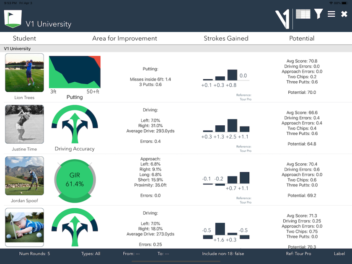Tap 'Potential: 70.0' for Lion Trees
Viewport: 352px width, 264px height.
click(x=302, y=92)
